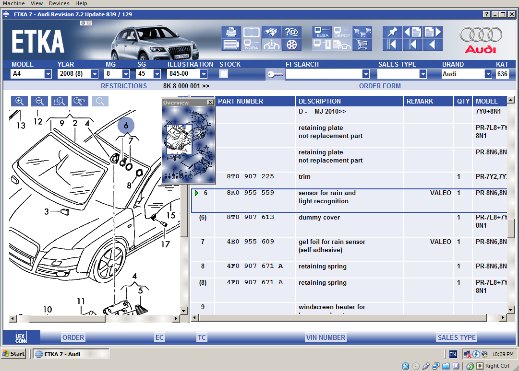519x371 pixels.
Task: Open the Help menu
Action: tap(81, 3)
